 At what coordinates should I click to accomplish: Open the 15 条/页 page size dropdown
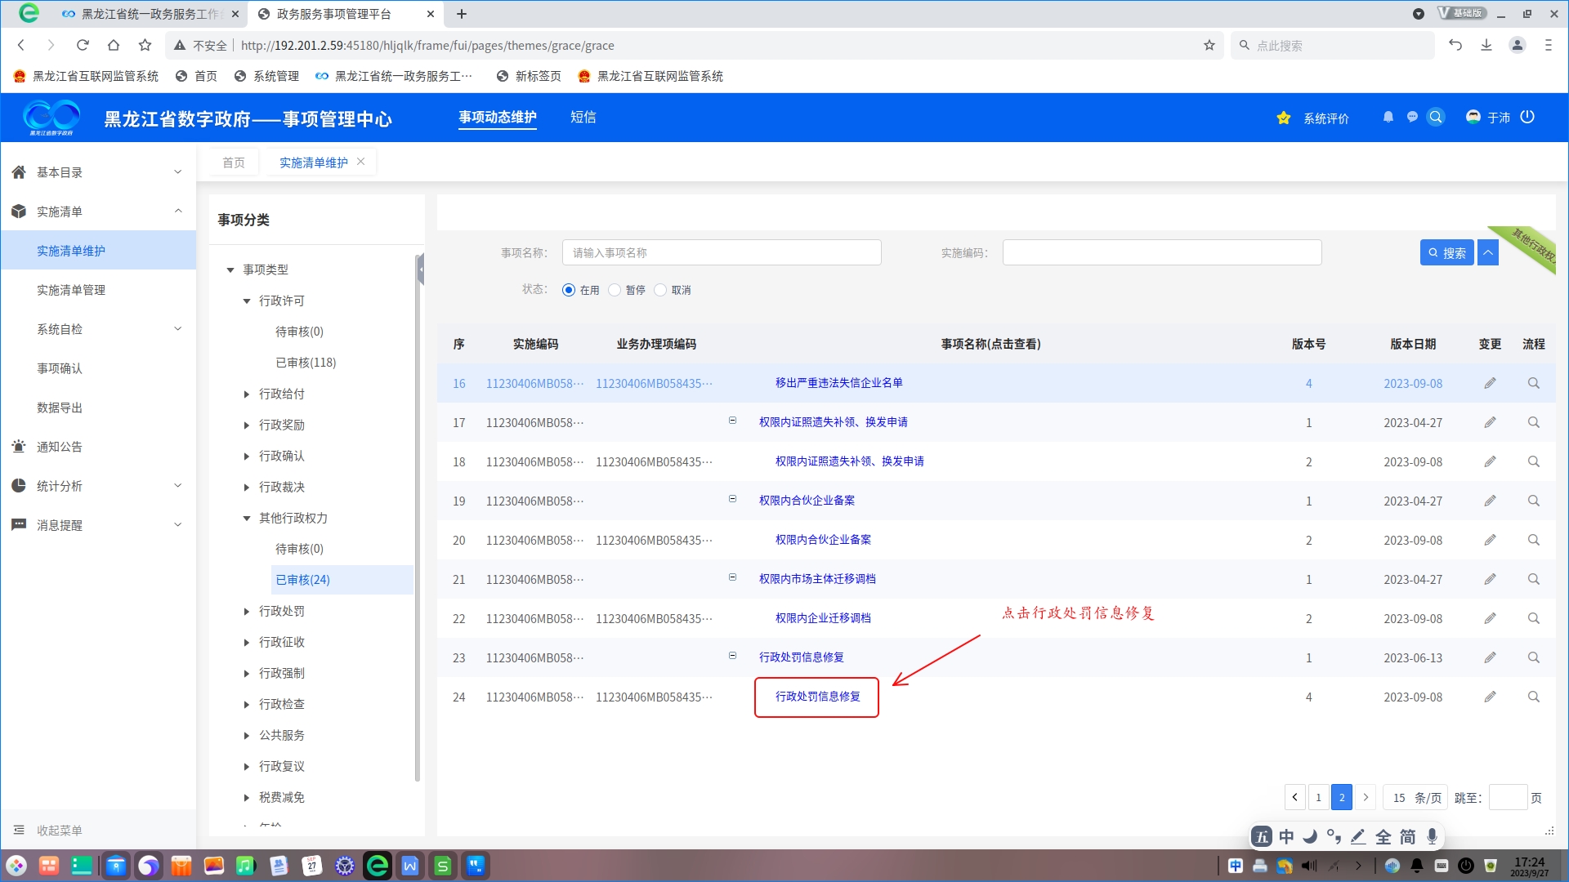[x=1415, y=797]
